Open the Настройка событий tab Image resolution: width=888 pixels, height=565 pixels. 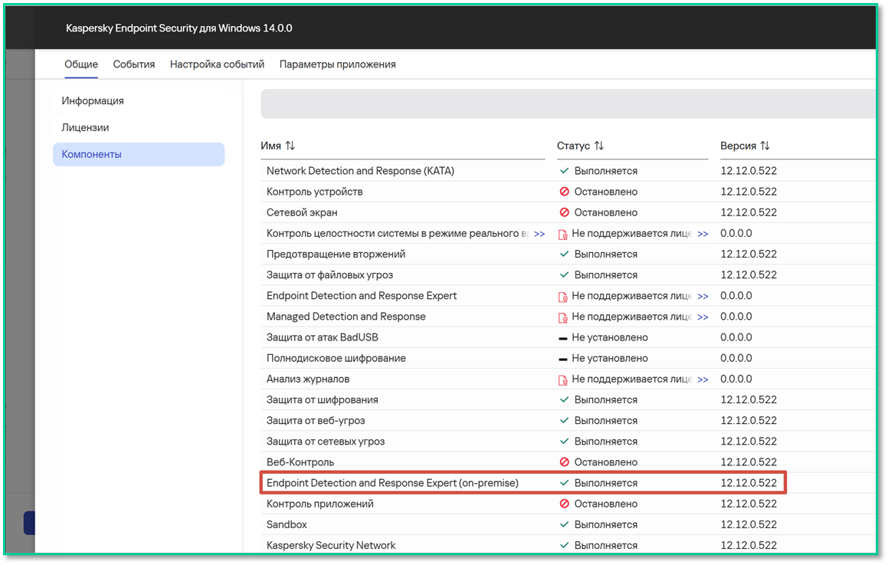[217, 64]
